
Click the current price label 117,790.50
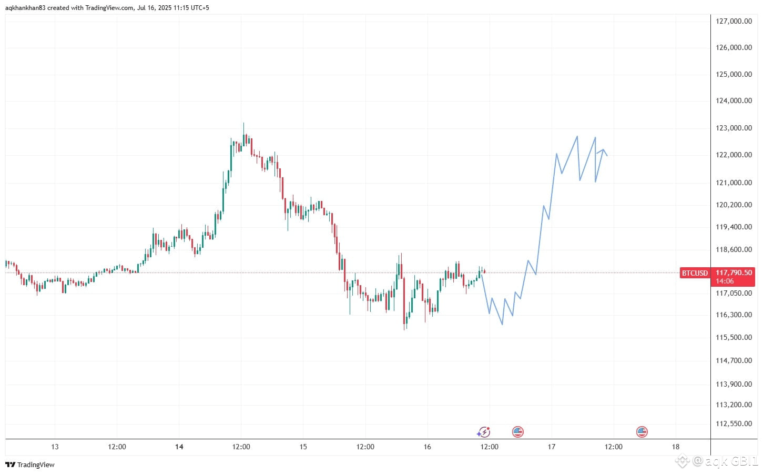pyautogui.click(x=734, y=273)
